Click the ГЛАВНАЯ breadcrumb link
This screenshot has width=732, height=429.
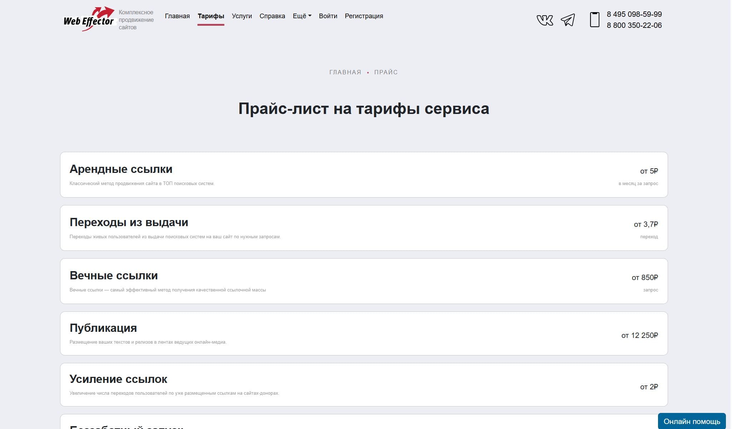(345, 72)
